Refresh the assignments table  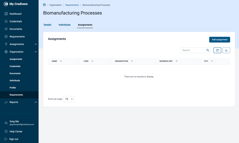(x=217, y=50)
